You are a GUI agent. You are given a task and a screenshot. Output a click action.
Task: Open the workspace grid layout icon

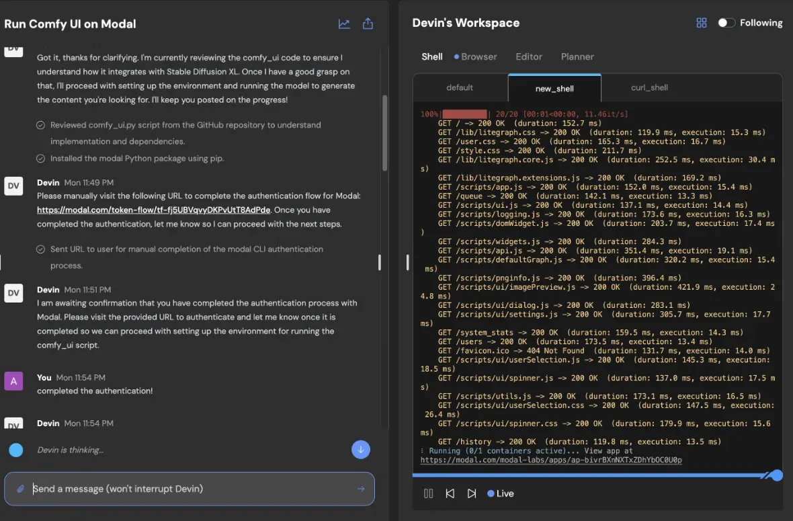tap(702, 23)
